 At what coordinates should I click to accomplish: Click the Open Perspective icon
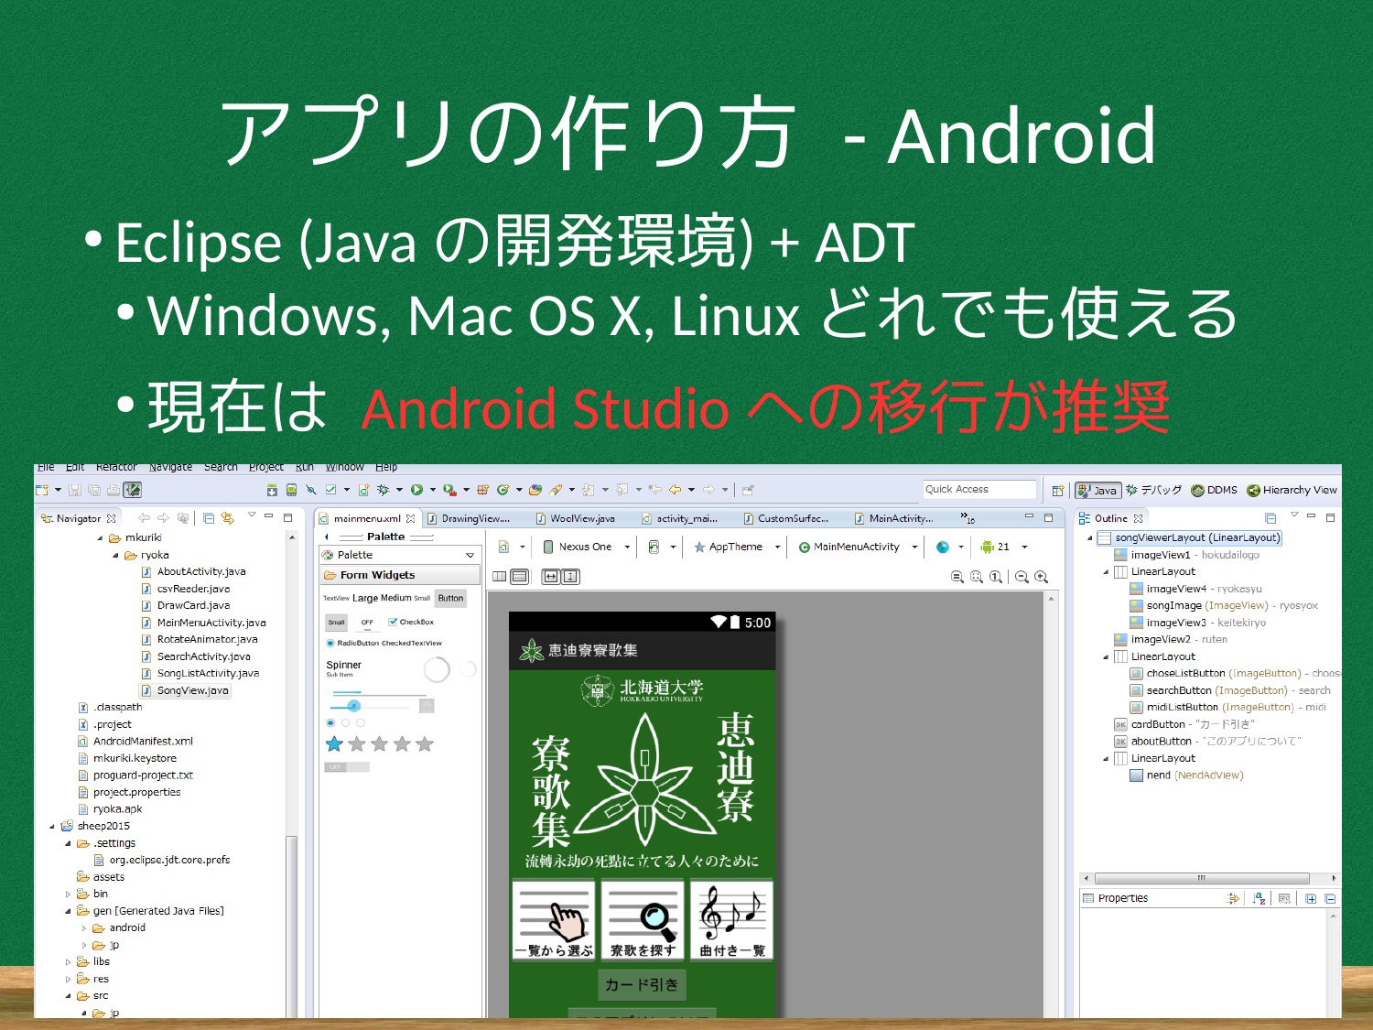(1057, 491)
